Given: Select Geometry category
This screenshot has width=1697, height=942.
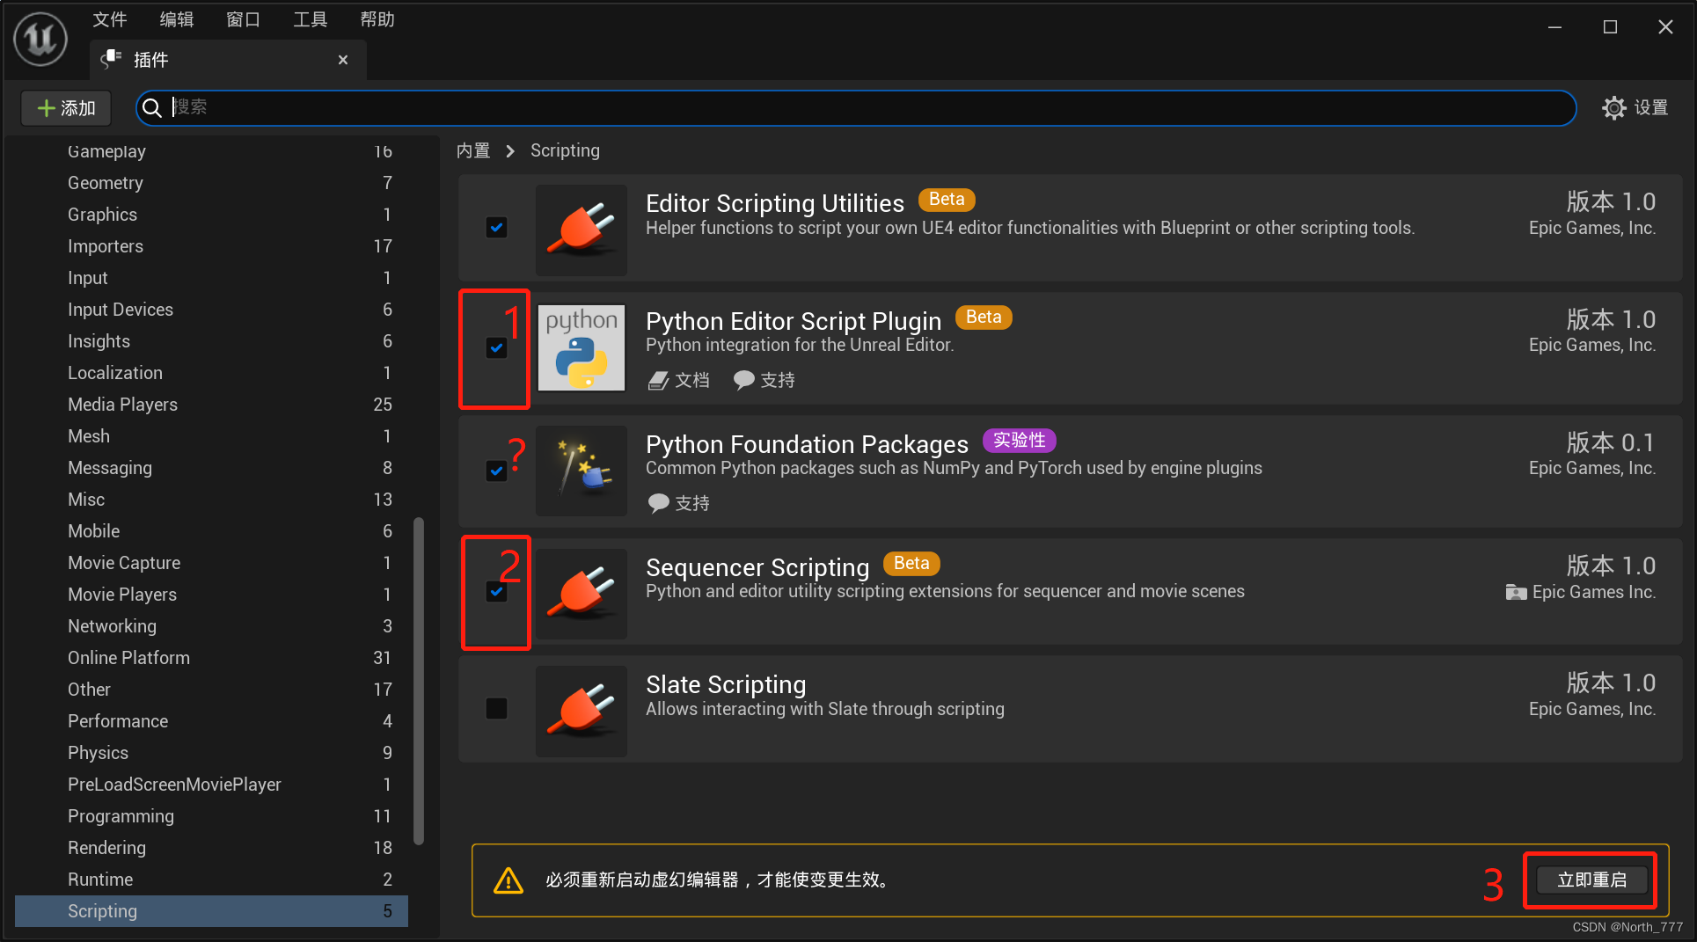Looking at the screenshot, I should 211,183.
